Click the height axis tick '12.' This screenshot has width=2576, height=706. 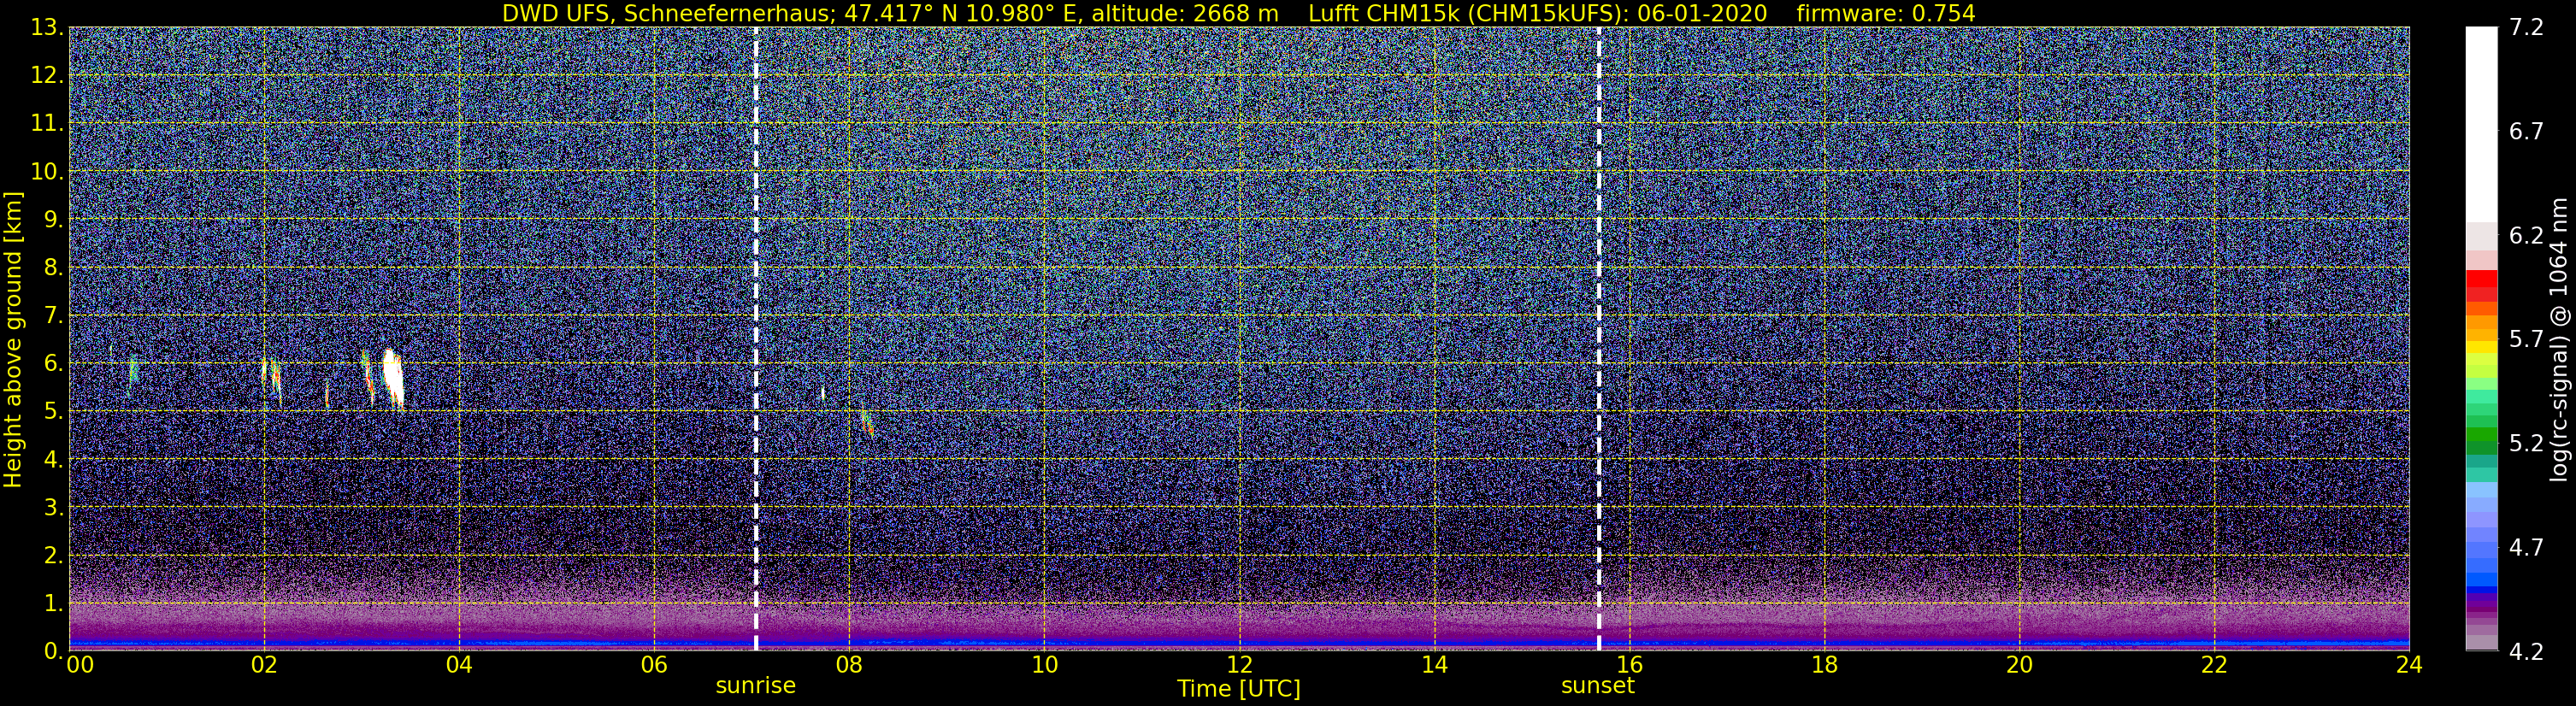46,76
